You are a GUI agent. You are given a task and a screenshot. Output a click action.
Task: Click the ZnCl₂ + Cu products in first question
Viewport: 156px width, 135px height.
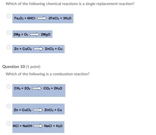coord(54,49)
